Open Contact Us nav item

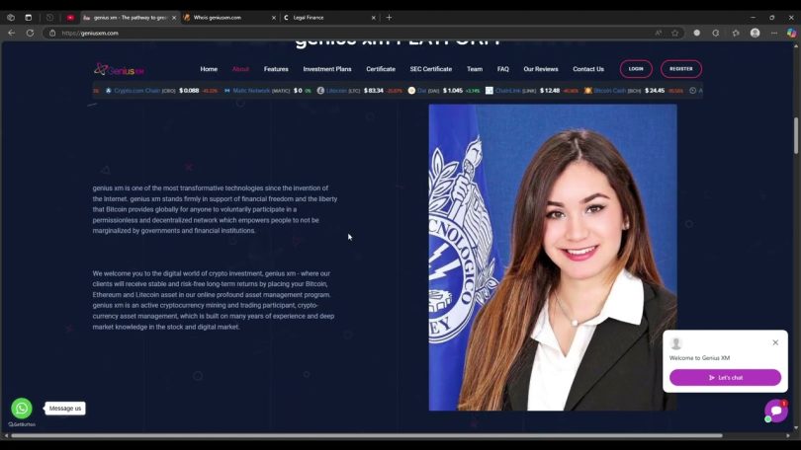[588, 69]
